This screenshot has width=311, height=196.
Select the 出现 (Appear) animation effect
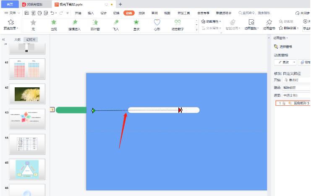click(x=54, y=25)
